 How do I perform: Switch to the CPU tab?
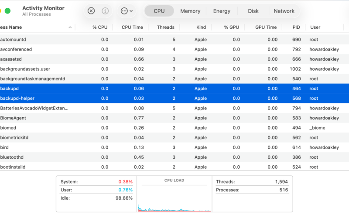[159, 11]
